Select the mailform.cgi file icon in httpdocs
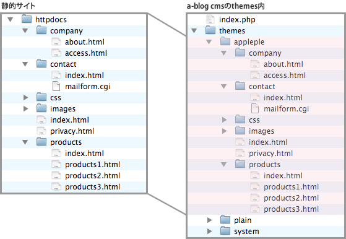 point(56,86)
